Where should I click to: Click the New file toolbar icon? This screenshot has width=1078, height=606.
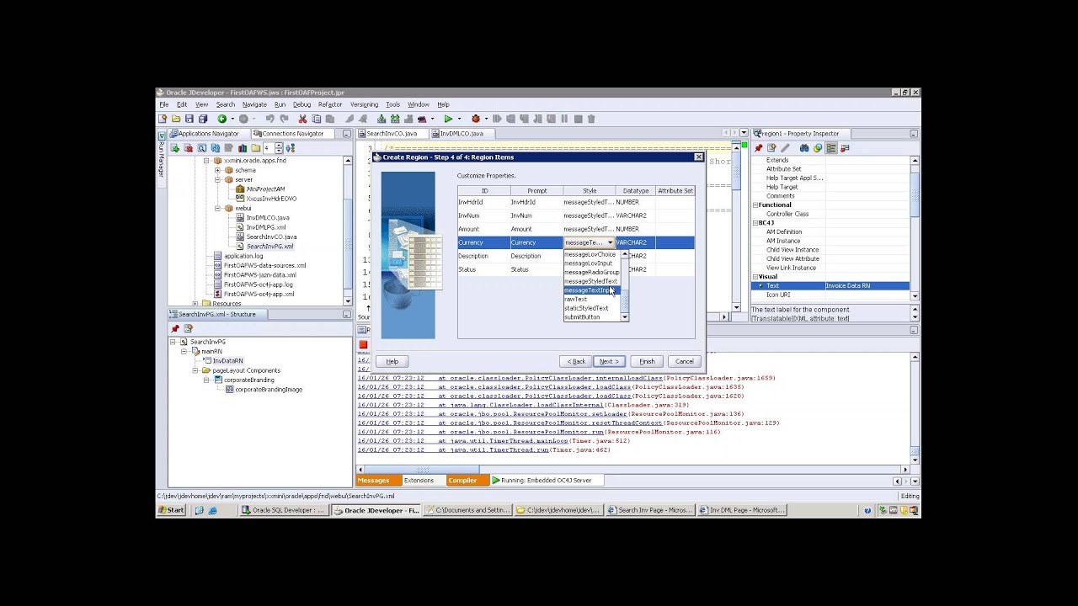tap(163, 119)
